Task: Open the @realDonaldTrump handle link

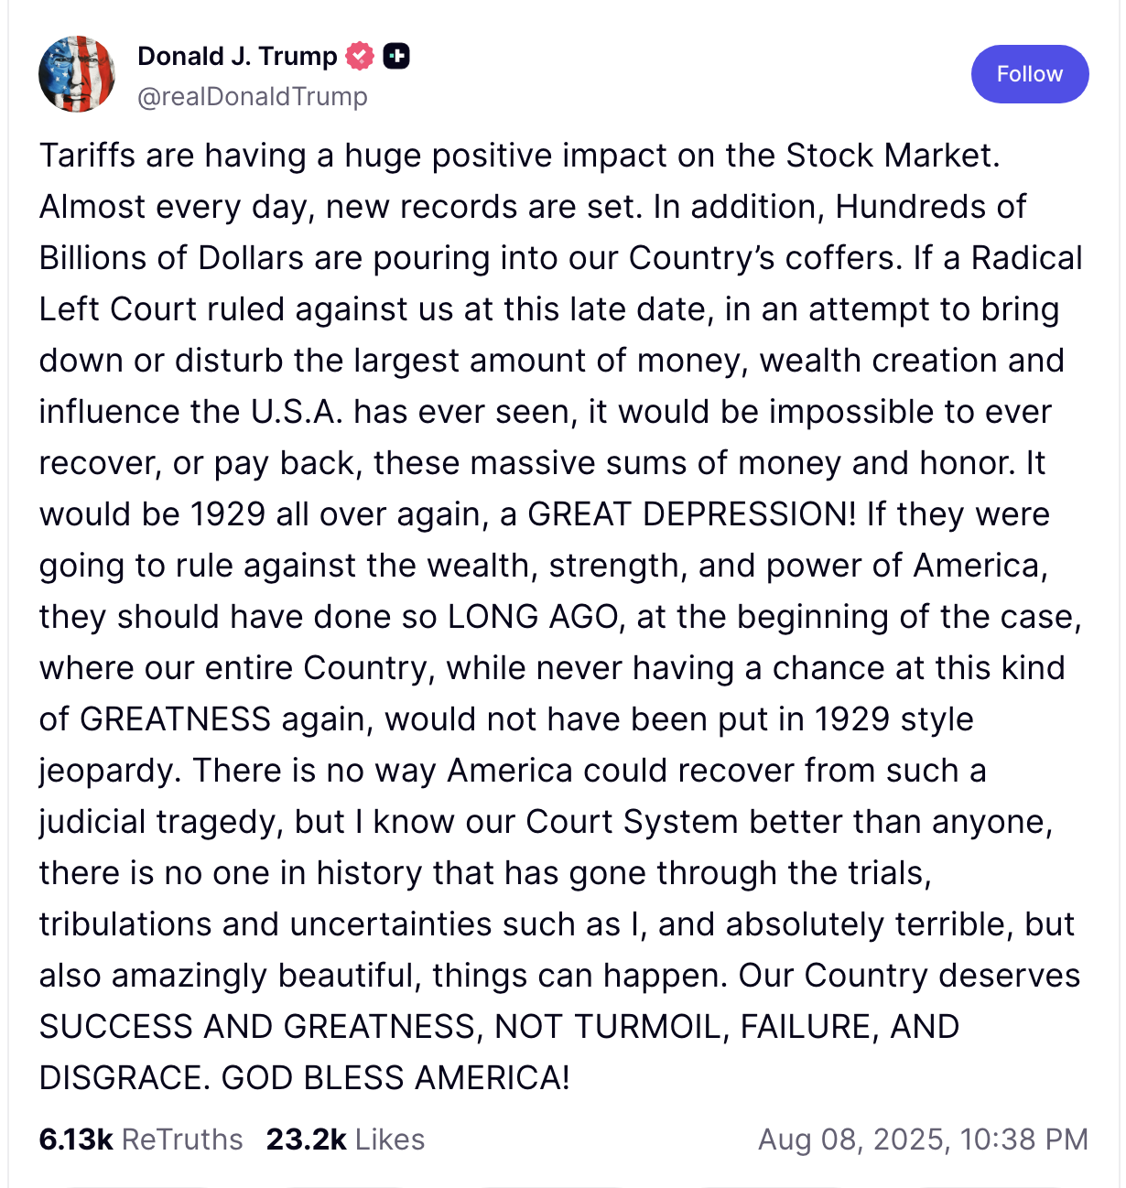Action: point(253,96)
